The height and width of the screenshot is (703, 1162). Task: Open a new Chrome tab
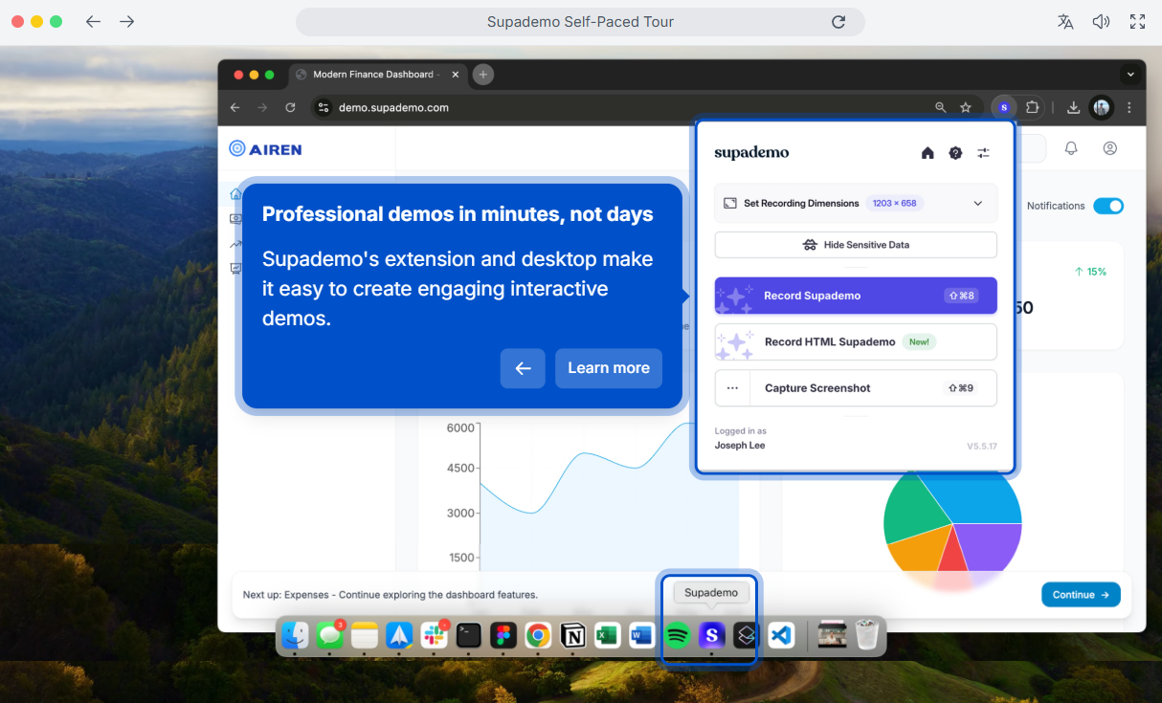click(x=483, y=74)
